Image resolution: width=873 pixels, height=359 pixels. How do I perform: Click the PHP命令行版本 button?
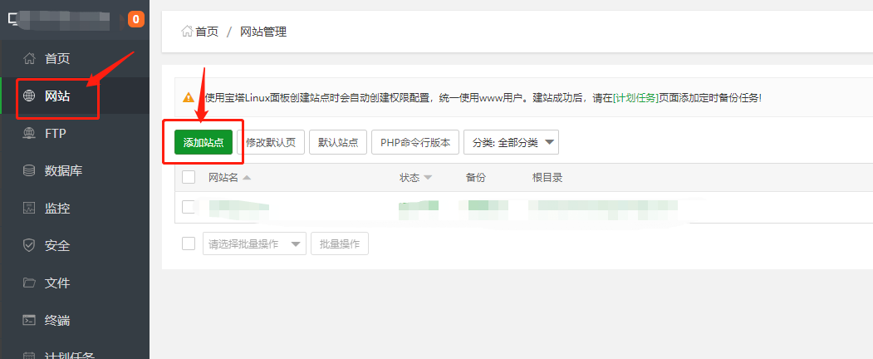414,142
